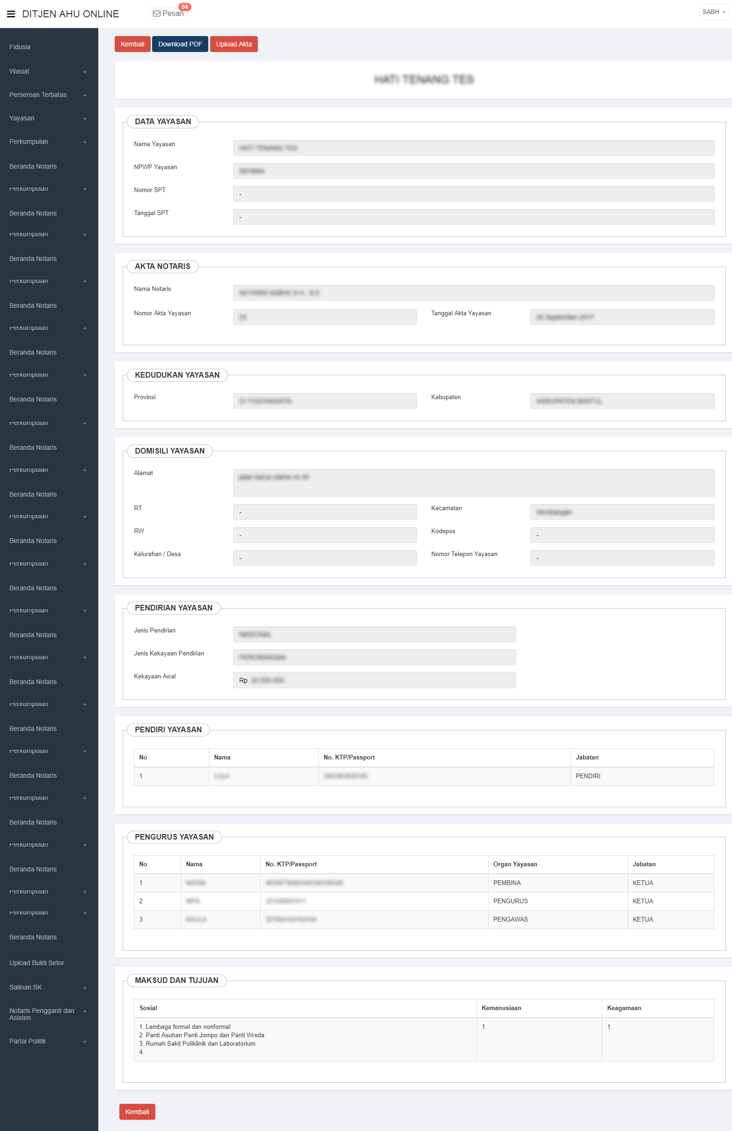Select Upload Bukti Setor menu item

[x=37, y=963]
